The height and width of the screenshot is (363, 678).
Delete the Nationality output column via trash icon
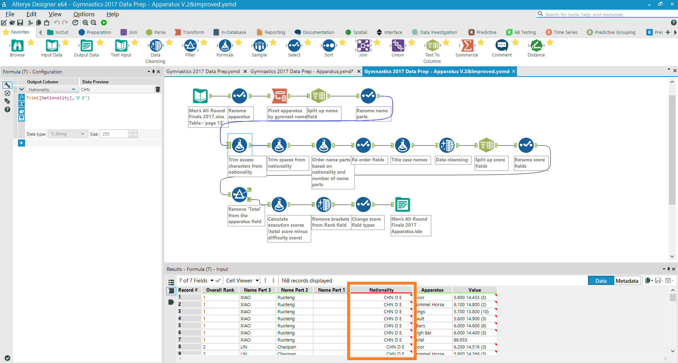click(157, 89)
